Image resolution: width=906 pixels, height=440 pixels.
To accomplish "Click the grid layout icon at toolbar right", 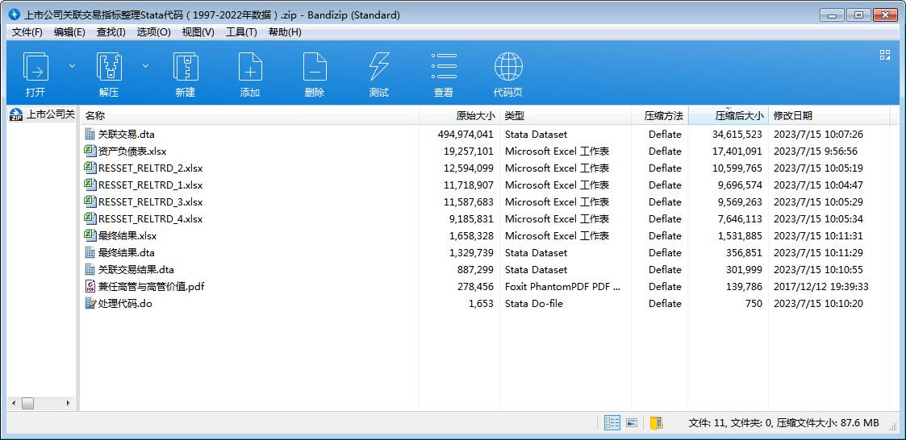I will pyautogui.click(x=885, y=55).
